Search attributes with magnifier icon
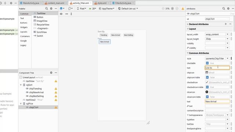Image resolution: width=235 pixels, height=132 pixels. (224, 8)
